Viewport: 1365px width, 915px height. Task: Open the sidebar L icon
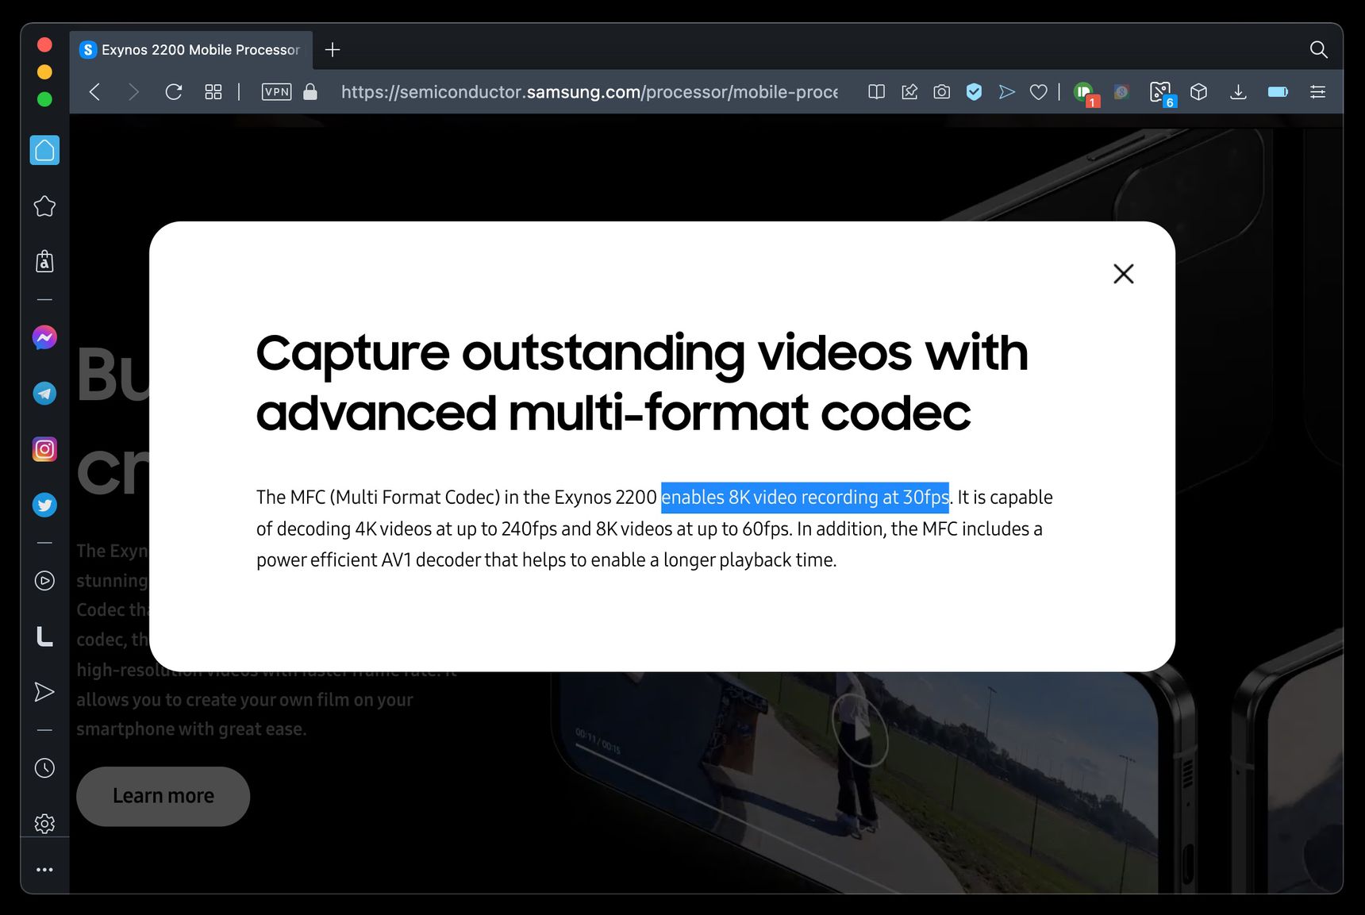44,636
